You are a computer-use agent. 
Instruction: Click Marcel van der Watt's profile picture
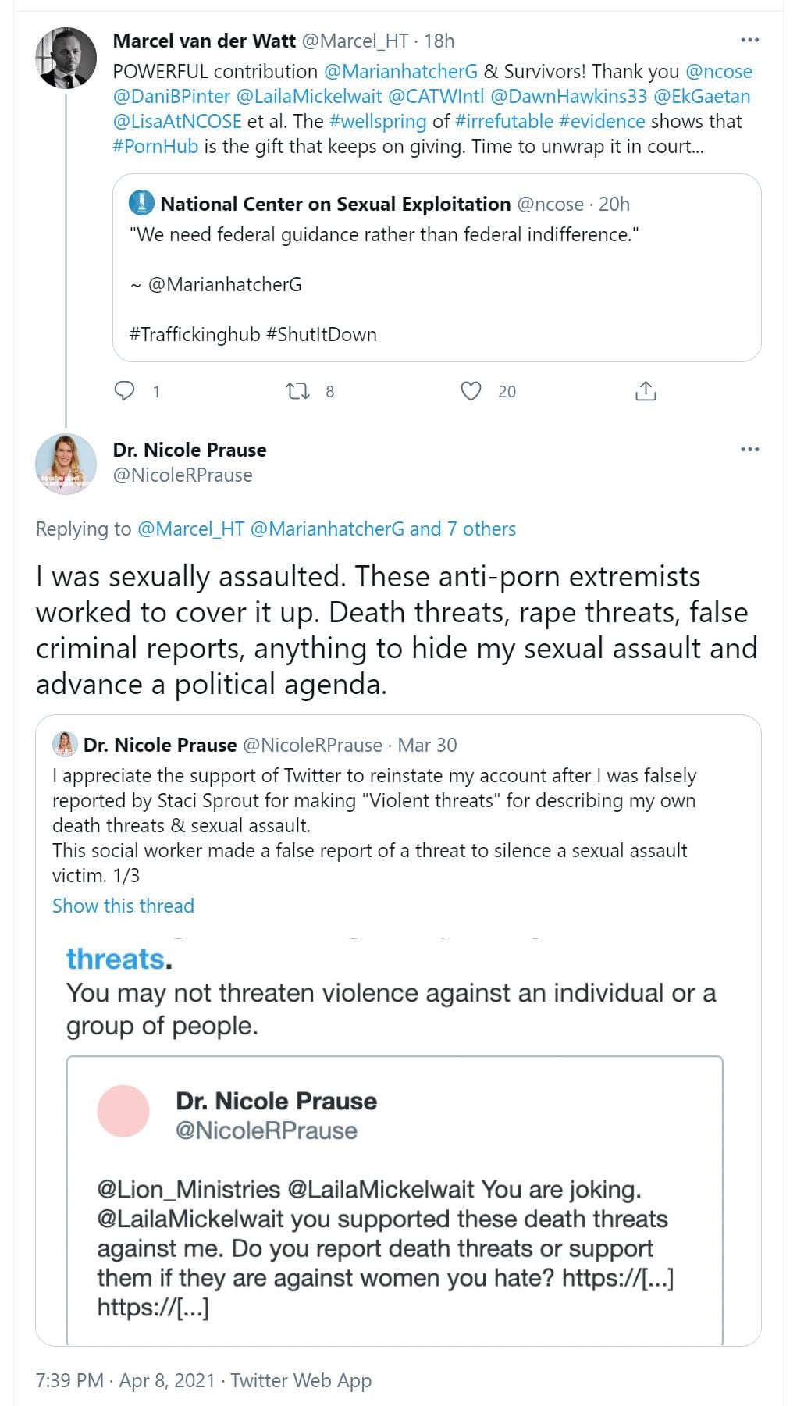(66, 58)
